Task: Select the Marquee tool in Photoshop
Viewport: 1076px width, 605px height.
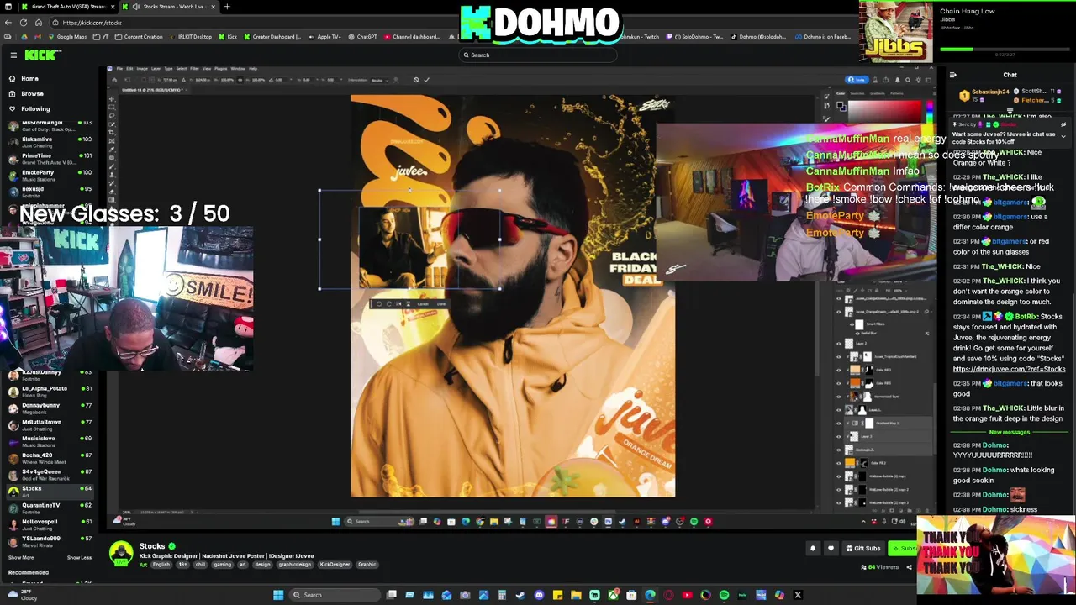Action: pyautogui.click(x=112, y=108)
